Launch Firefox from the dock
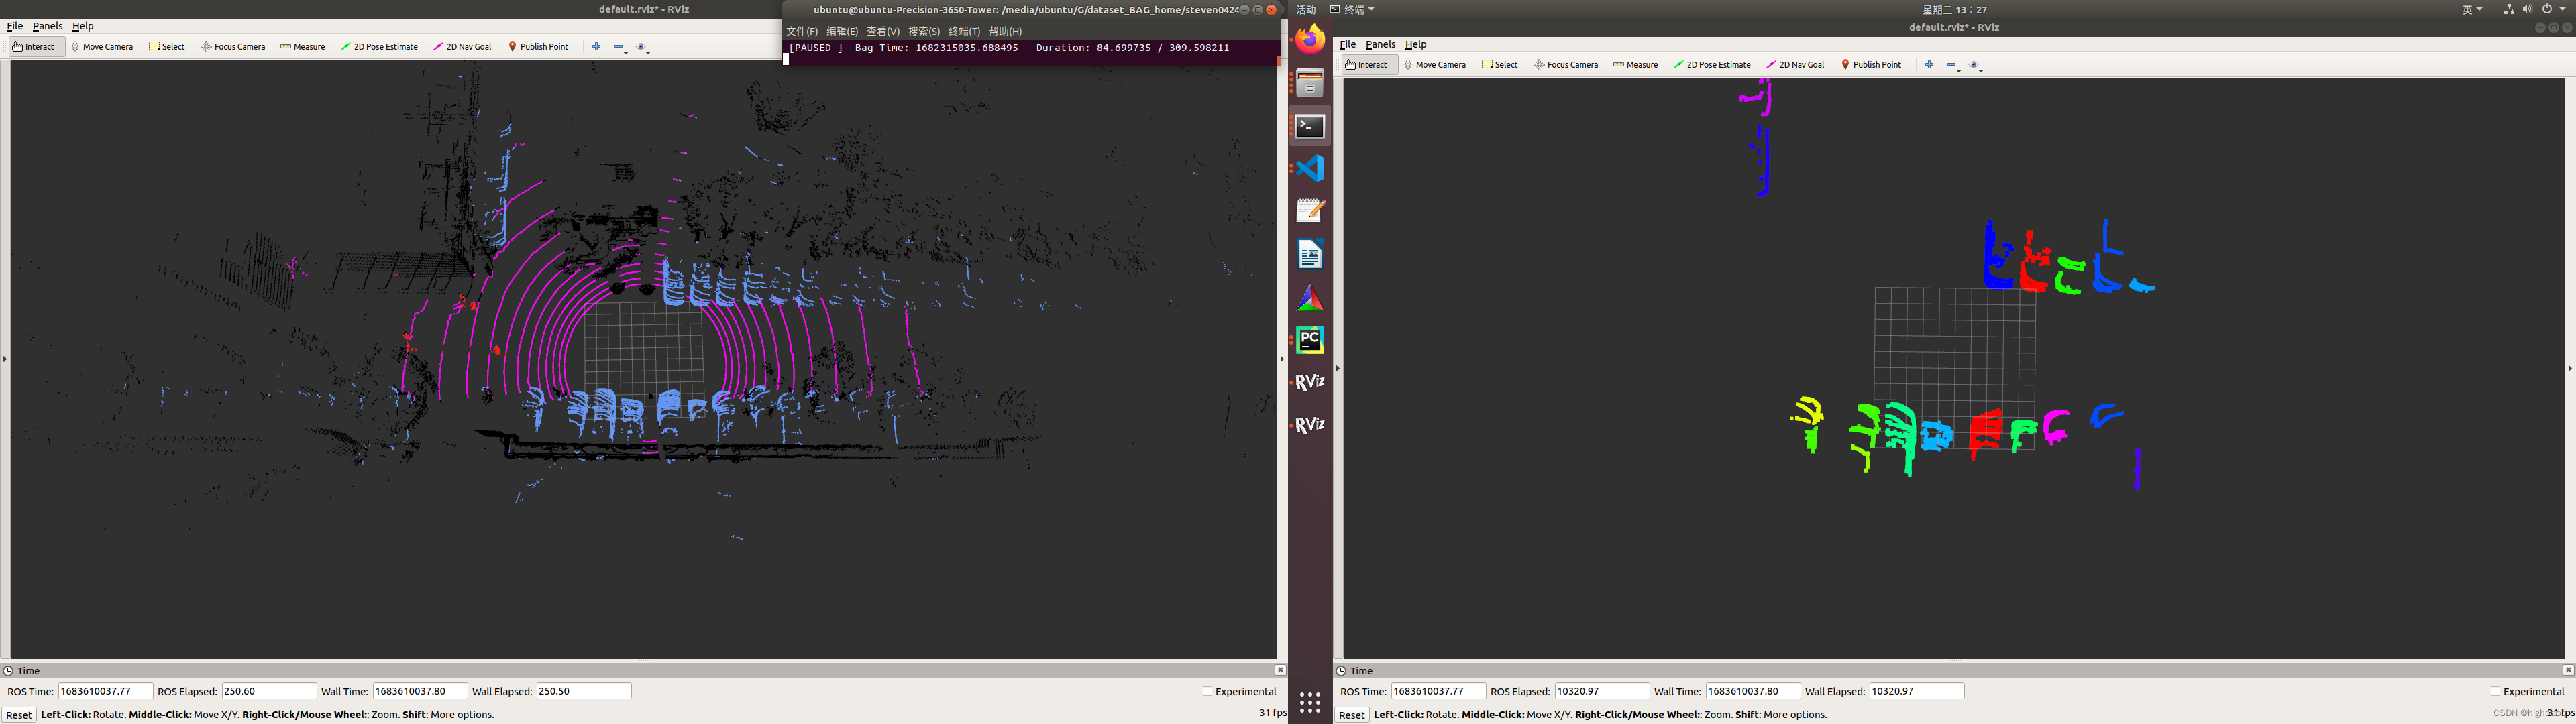This screenshot has width=2576, height=724. (1310, 40)
